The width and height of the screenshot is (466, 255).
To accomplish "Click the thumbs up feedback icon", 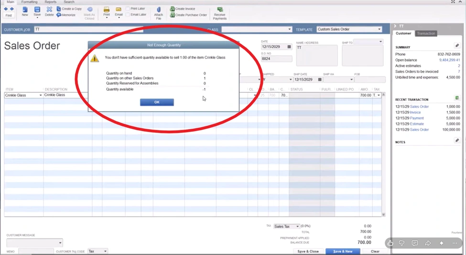I will coord(390,243).
